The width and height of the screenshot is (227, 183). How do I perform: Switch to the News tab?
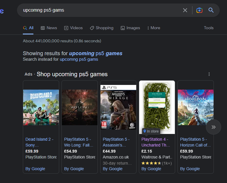pyautogui.click(x=49, y=28)
